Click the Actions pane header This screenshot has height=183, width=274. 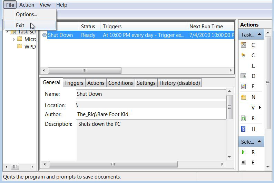click(x=249, y=25)
